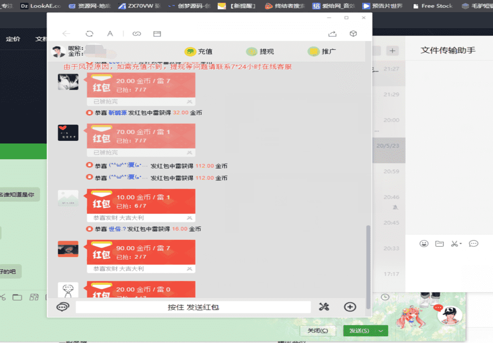The height and width of the screenshot is (343, 493).
Task: Click sender avatar of 90.00 / 雷 7 packet
Action: point(68,249)
